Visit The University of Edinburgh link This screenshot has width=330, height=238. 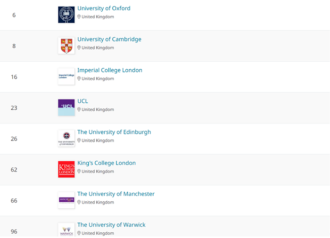(114, 132)
